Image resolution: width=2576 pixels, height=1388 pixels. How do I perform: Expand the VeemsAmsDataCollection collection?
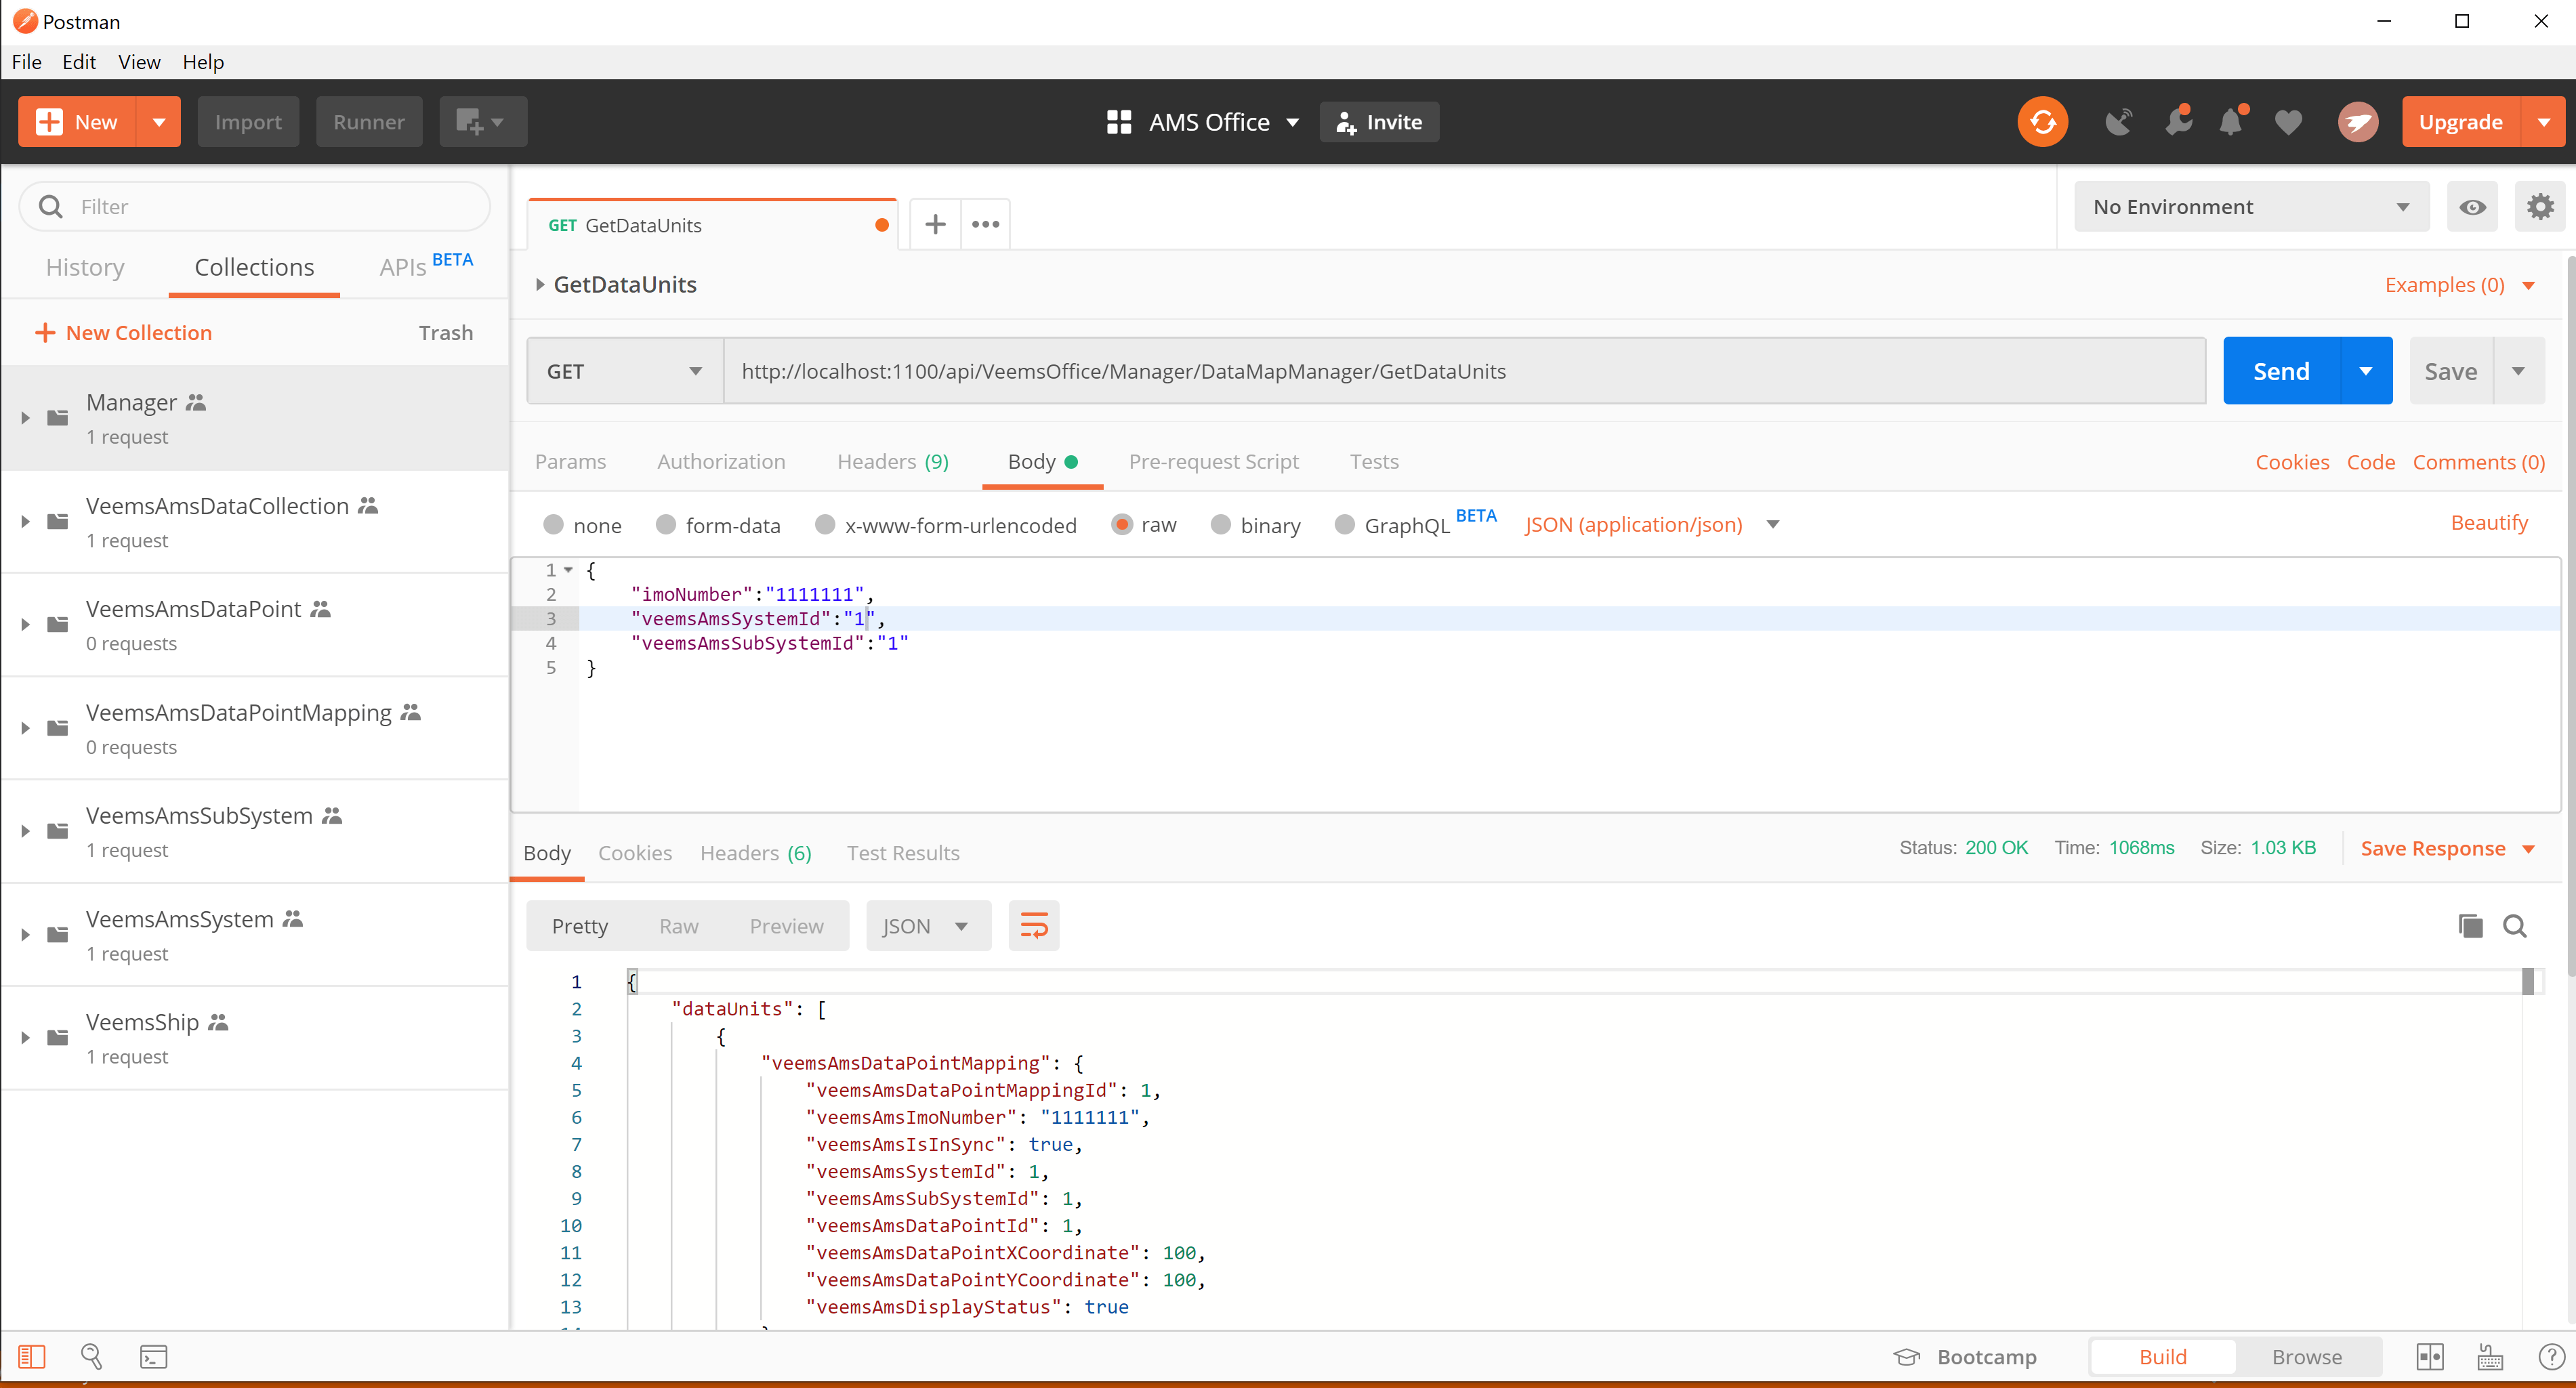tap(25, 522)
